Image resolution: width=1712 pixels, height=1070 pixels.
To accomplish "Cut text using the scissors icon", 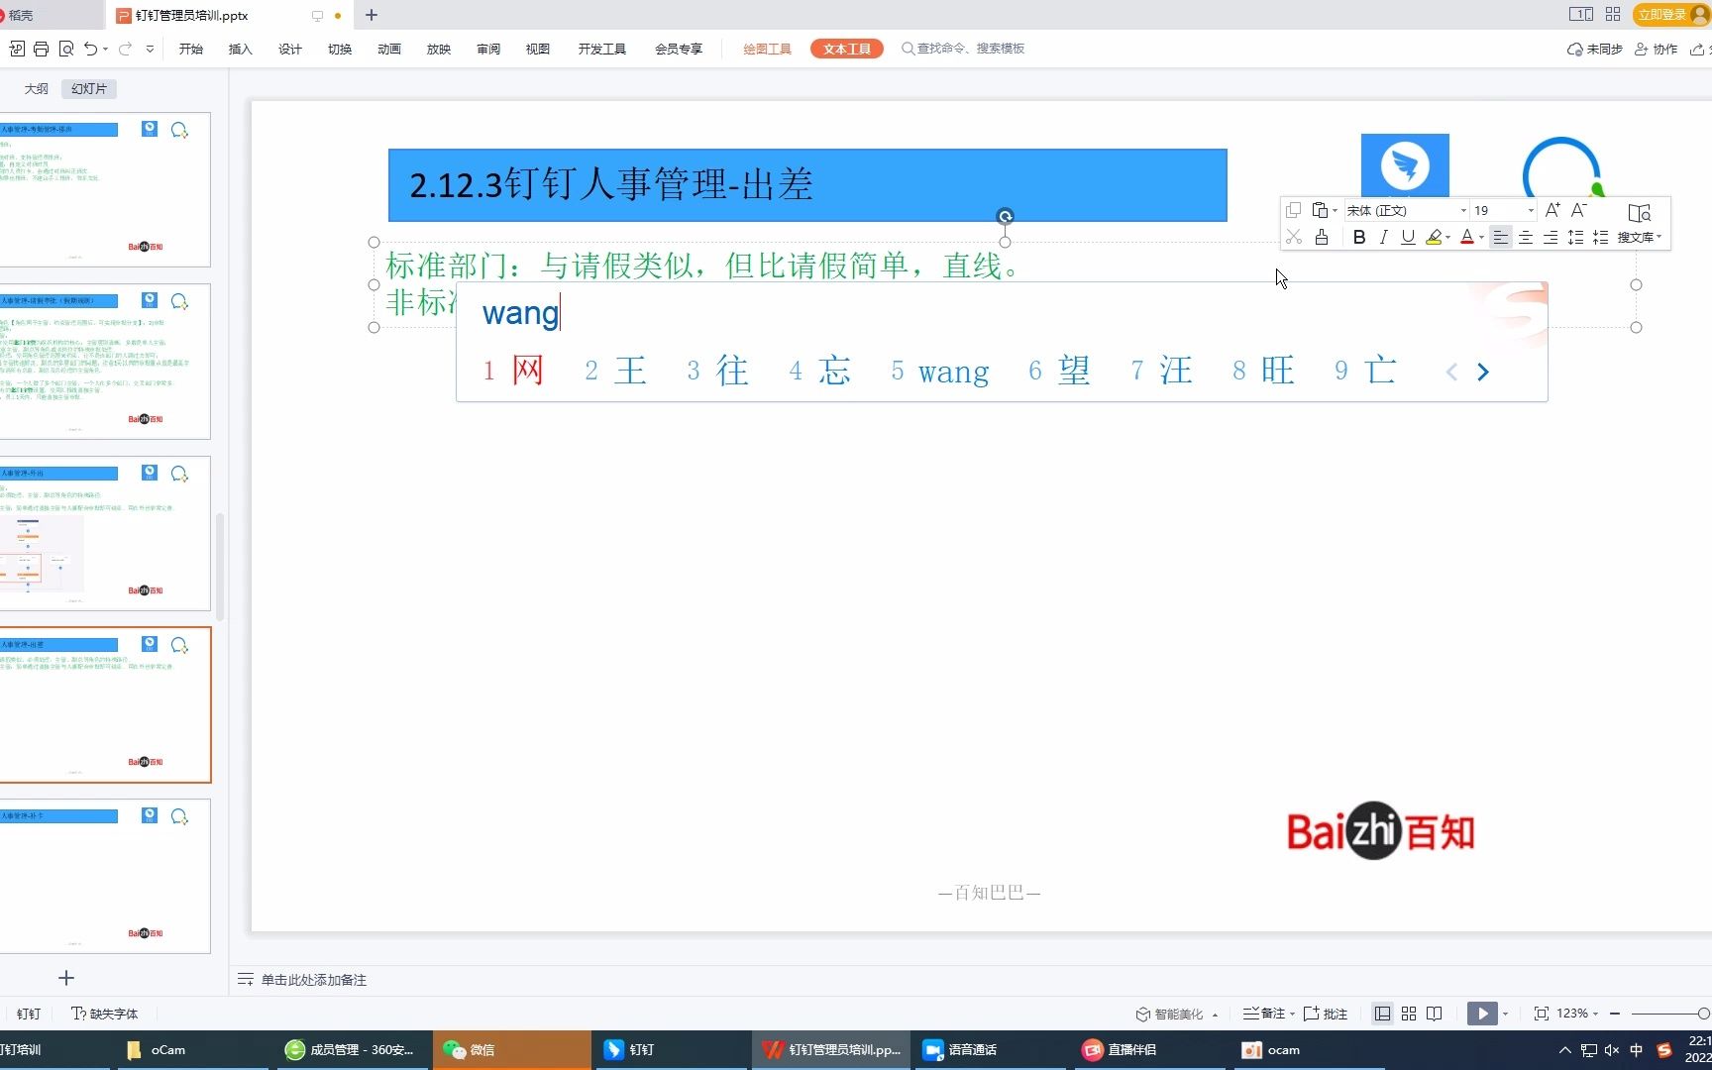I will click(x=1293, y=237).
